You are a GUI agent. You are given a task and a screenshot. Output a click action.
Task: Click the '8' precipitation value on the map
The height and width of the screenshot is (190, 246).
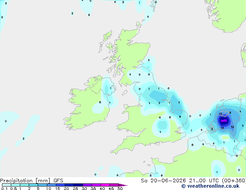230,112
